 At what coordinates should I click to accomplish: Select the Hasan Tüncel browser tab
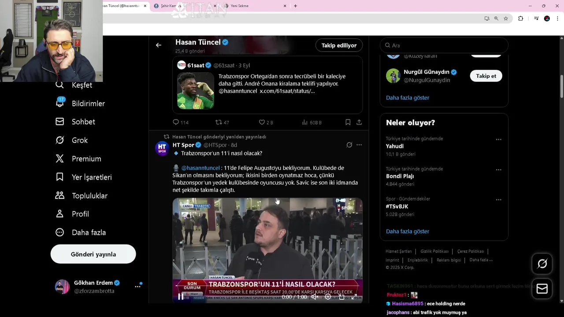pos(122,6)
